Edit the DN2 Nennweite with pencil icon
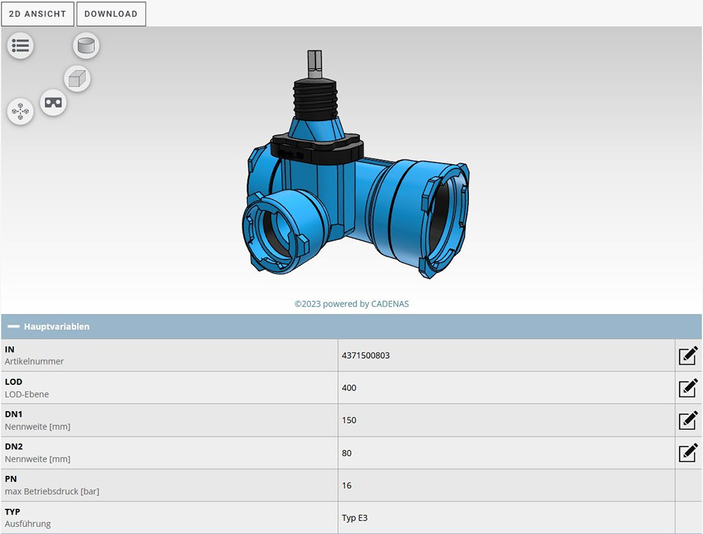Viewport: 703px width, 534px height. tap(688, 453)
